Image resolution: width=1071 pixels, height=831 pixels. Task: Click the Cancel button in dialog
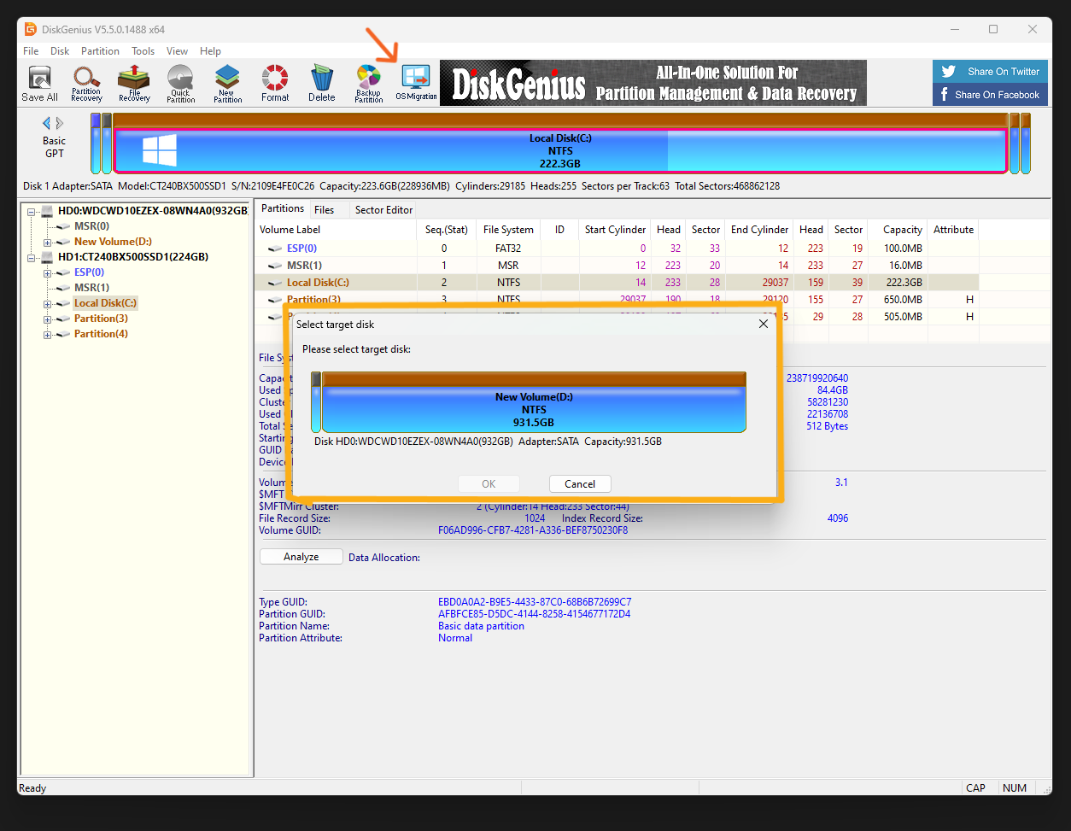580,484
